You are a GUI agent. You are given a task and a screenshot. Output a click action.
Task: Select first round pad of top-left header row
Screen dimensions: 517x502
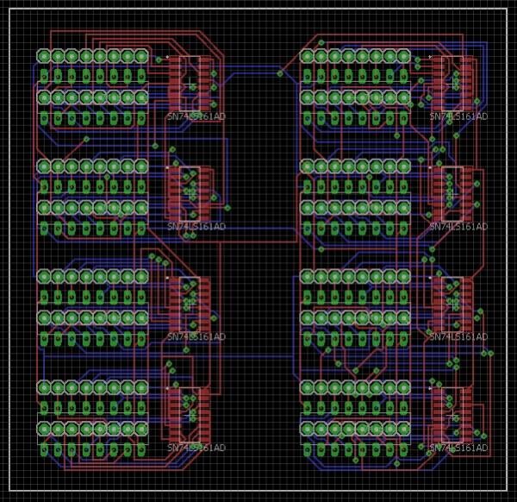tap(44, 56)
